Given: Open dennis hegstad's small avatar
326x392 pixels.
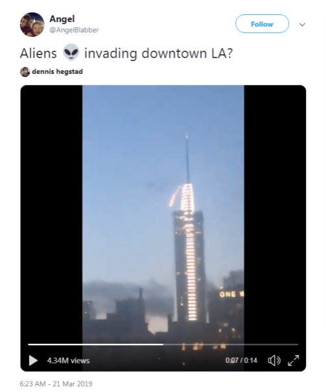Looking at the screenshot, I should pos(25,72).
